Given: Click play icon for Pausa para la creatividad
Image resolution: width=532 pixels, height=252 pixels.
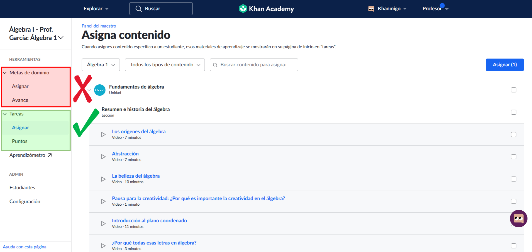Looking at the screenshot, I should tap(103, 201).
